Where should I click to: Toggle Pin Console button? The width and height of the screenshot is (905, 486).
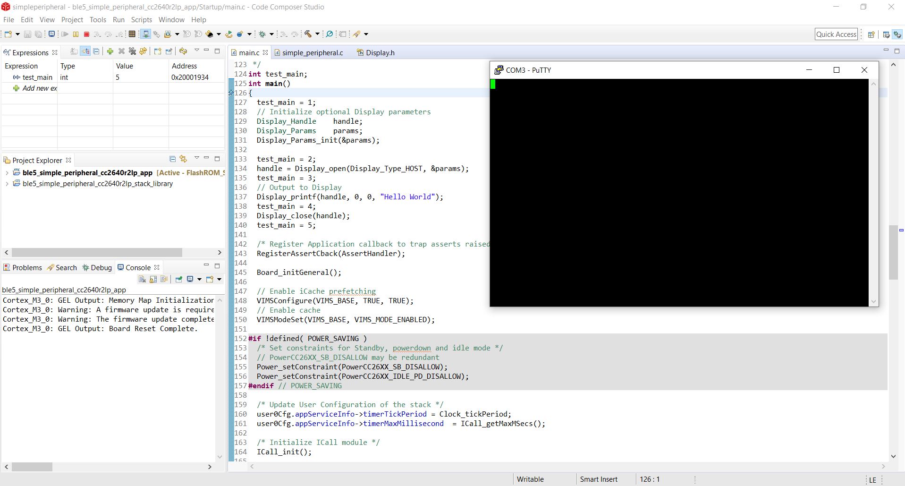[179, 279]
